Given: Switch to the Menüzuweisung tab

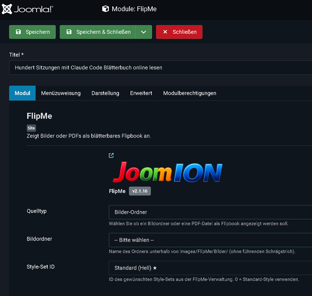Looking at the screenshot, I should coord(61,93).
